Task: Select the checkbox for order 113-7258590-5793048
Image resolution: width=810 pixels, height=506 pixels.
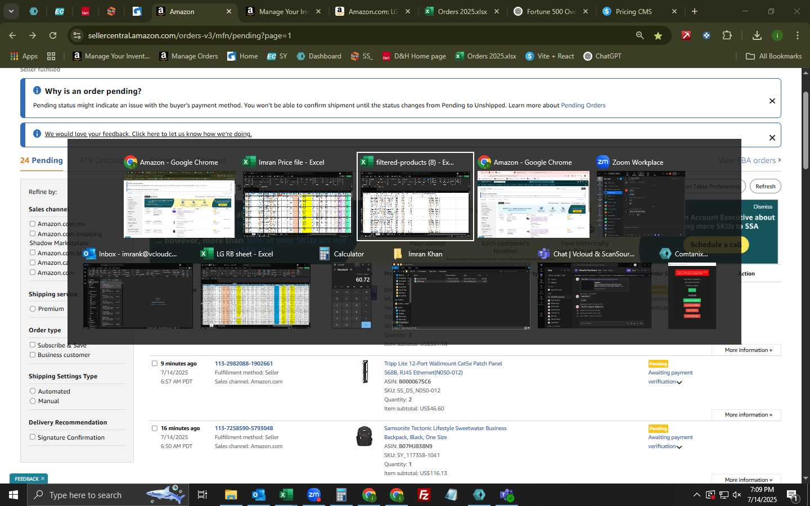Action: tap(155, 428)
